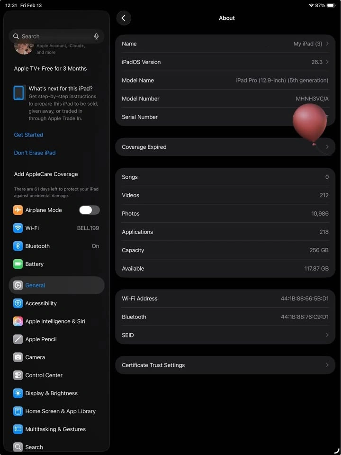The width and height of the screenshot is (341, 455).
Task: Tap the green Battery icon
Action: pos(18,264)
